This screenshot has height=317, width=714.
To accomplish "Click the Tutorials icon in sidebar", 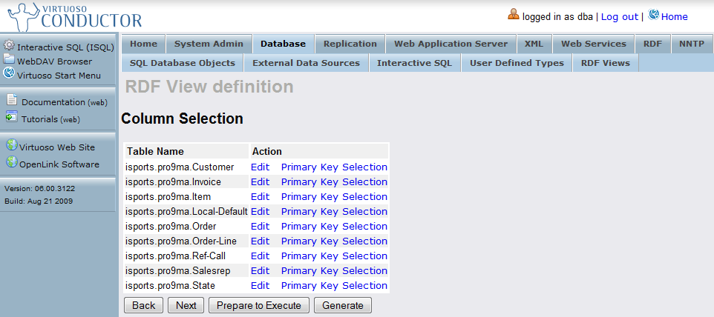I will coord(11,117).
